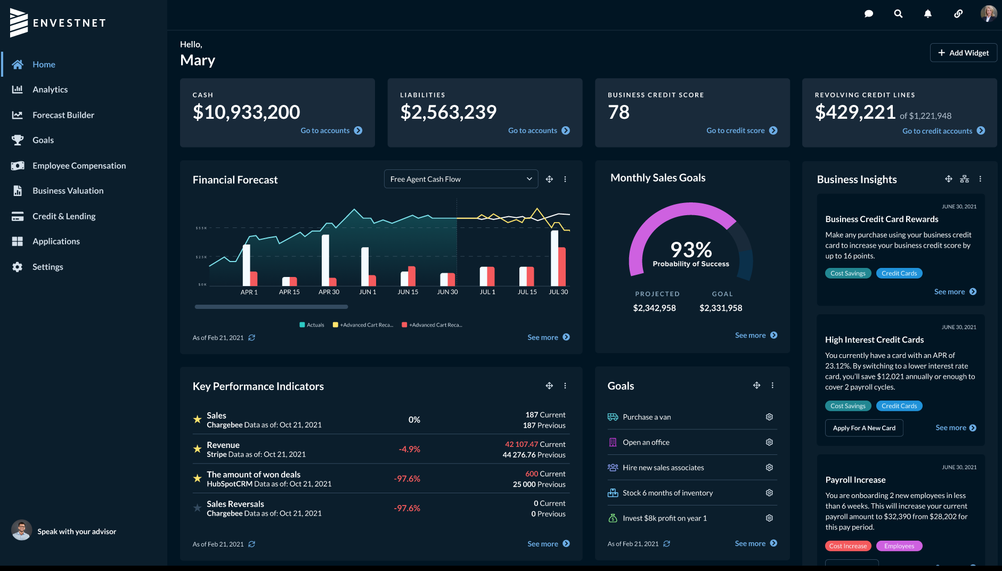Click move icon on Goals widget
Image resolution: width=1002 pixels, height=571 pixels.
pos(756,385)
